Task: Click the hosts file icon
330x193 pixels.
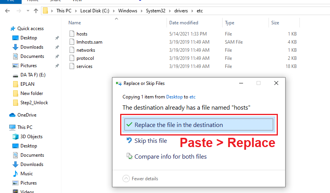Action: (x=71, y=34)
